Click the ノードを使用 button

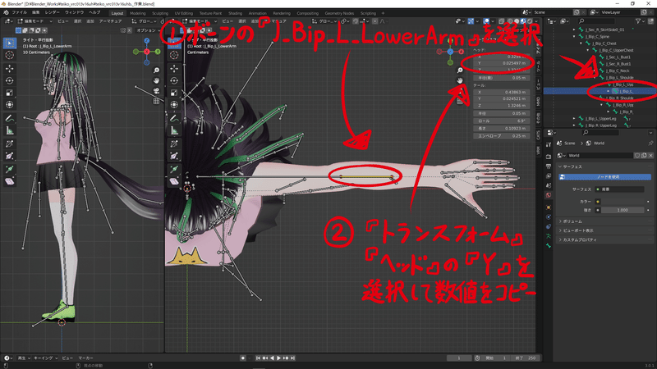605,177
